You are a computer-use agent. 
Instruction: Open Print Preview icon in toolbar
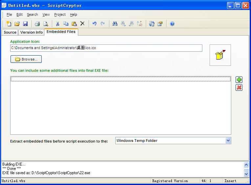tap(46, 24)
